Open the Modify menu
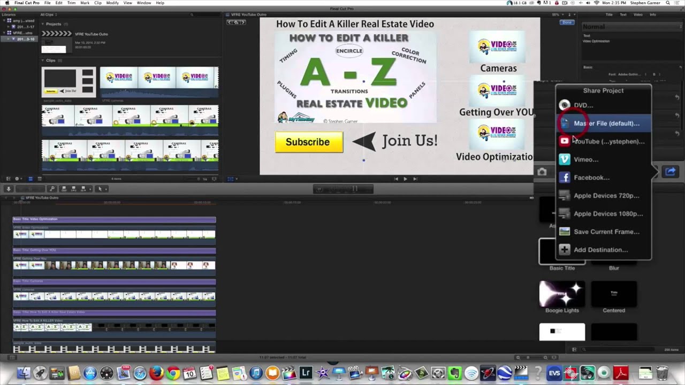The width and height of the screenshot is (685, 385). click(112, 3)
